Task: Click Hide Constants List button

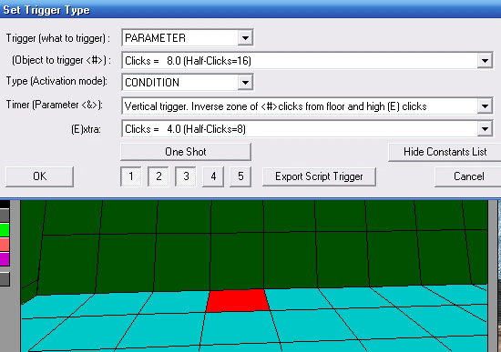Action: point(445,152)
